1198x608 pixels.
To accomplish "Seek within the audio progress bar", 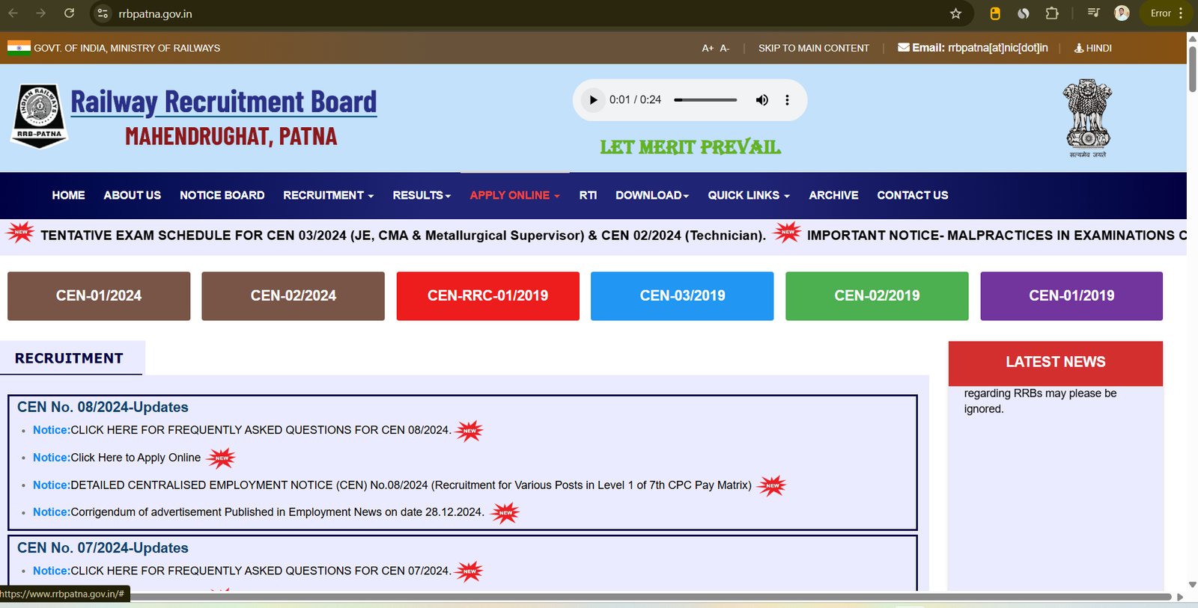I will tap(705, 99).
